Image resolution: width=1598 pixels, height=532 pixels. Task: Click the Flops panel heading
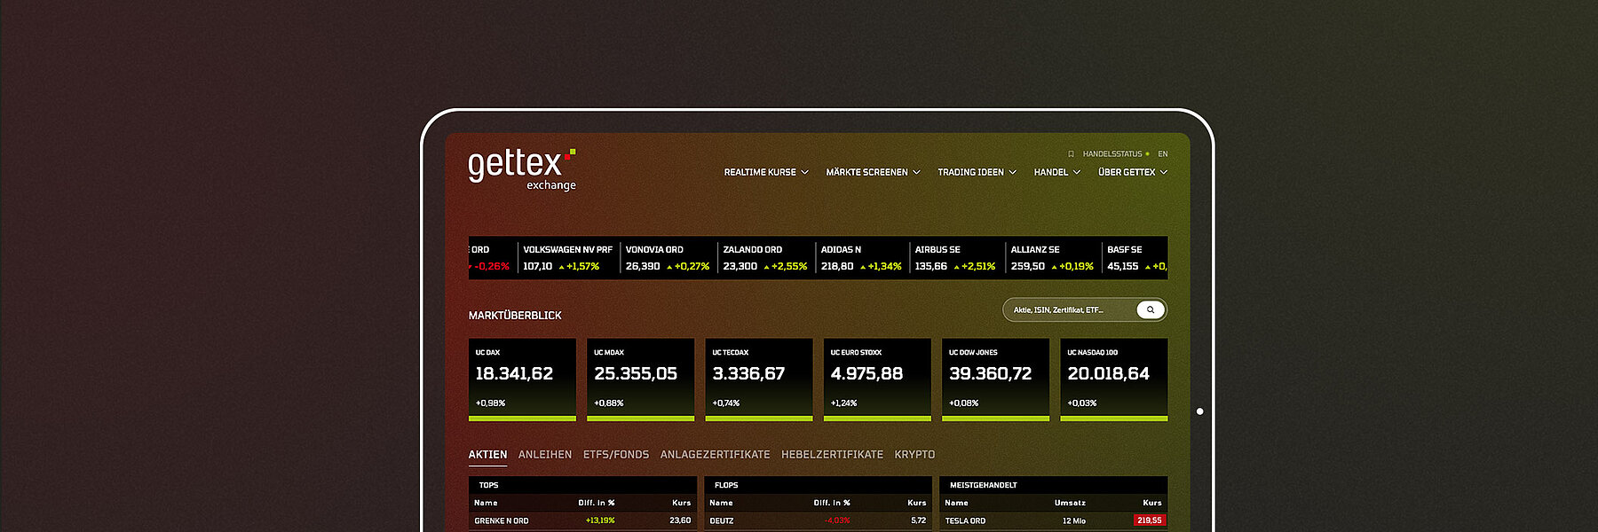(726, 485)
